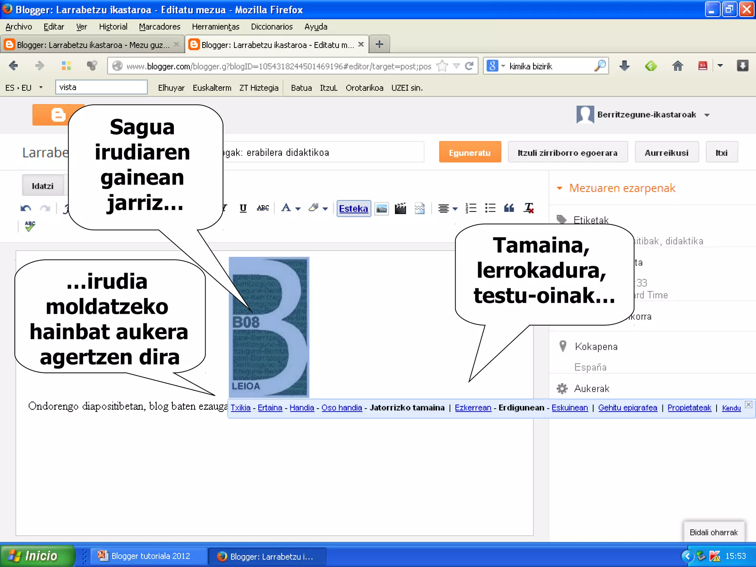756x567 pixels.
Task: Click the browser Back arrow
Action: pyautogui.click(x=13, y=66)
